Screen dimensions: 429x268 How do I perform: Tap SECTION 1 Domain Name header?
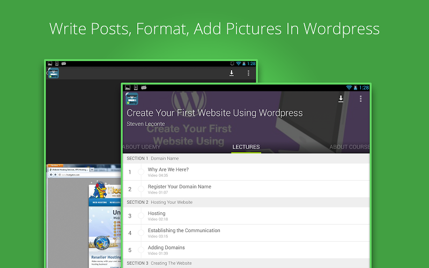246,158
